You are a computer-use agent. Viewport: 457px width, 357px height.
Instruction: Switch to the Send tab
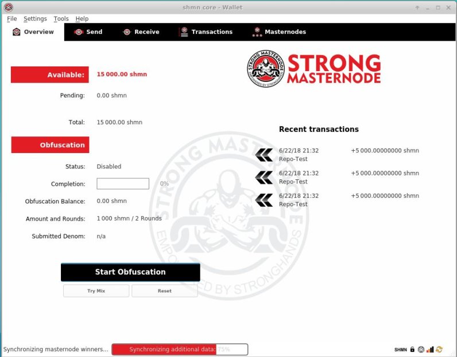tap(88, 32)
